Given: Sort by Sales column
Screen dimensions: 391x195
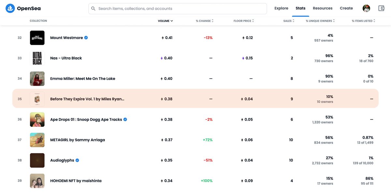Looking at the screenshot, I should (x=289, y=21).
